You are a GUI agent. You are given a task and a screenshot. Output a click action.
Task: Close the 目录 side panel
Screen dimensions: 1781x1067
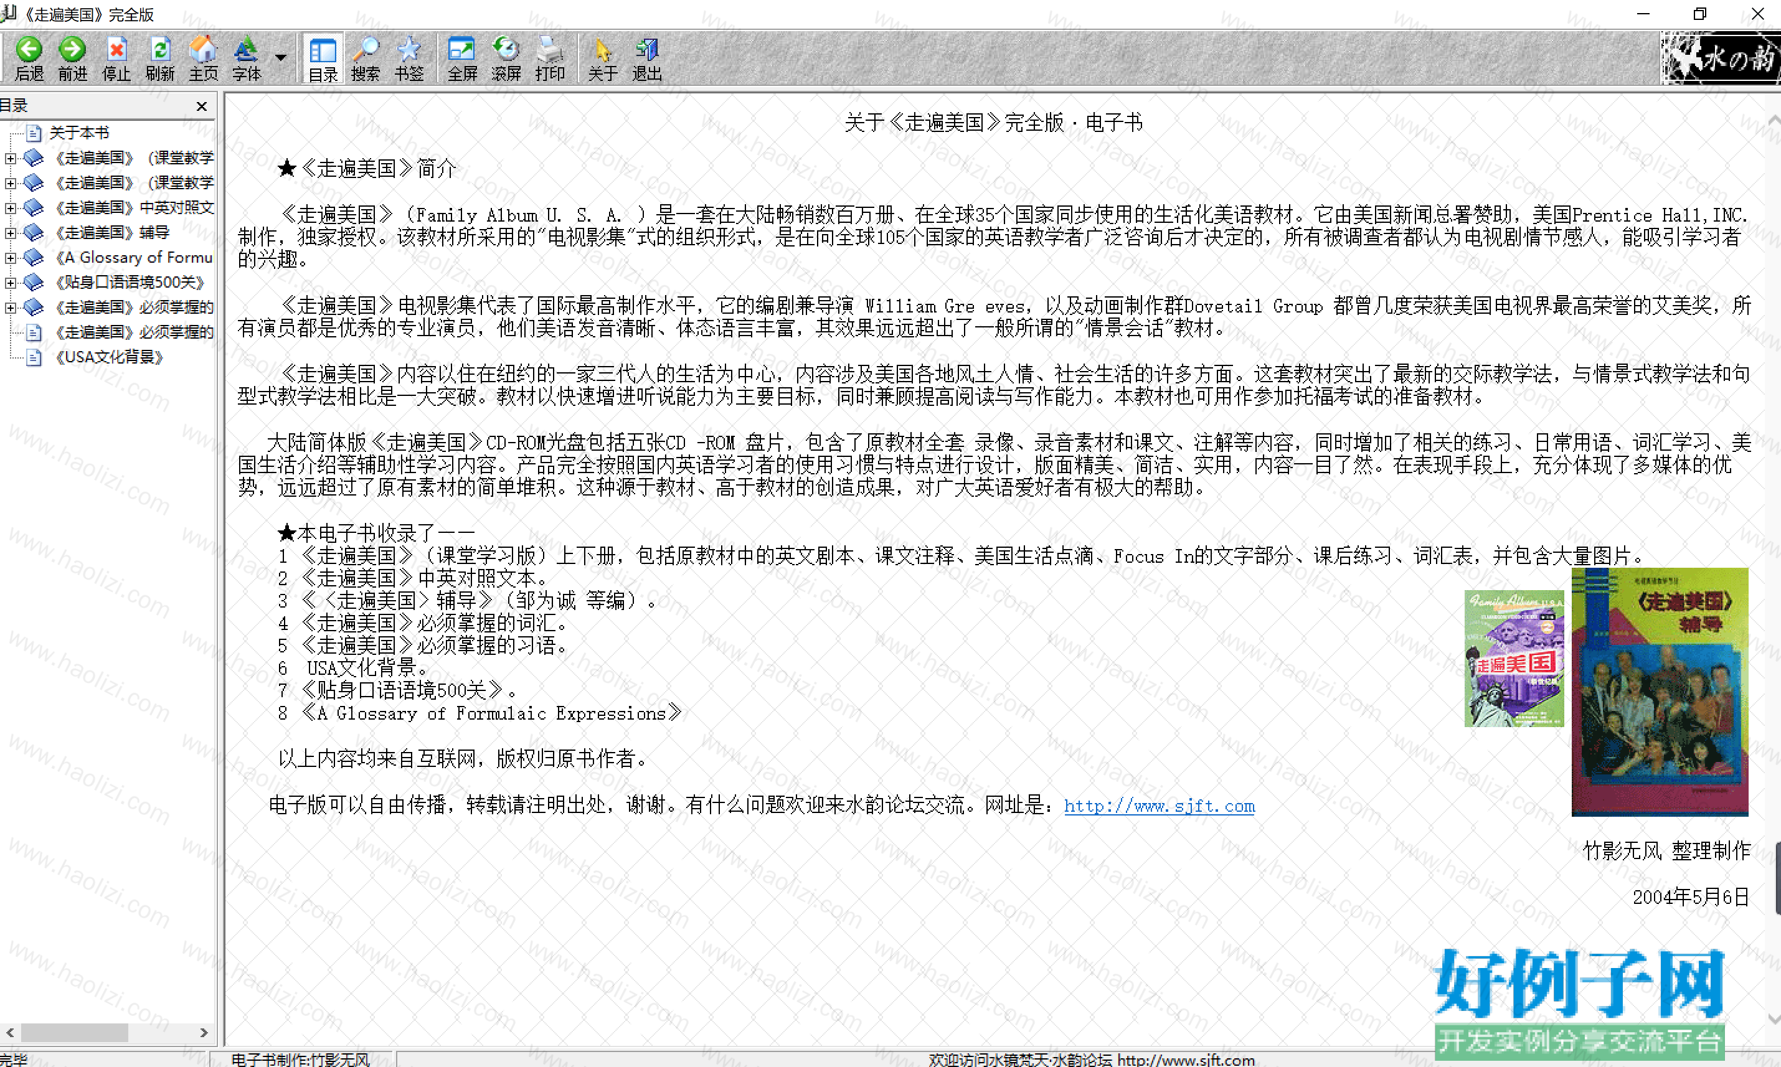point(202,106)
